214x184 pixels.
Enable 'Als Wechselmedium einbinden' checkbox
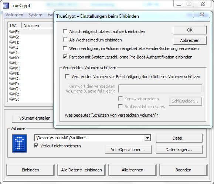[65, 40]
